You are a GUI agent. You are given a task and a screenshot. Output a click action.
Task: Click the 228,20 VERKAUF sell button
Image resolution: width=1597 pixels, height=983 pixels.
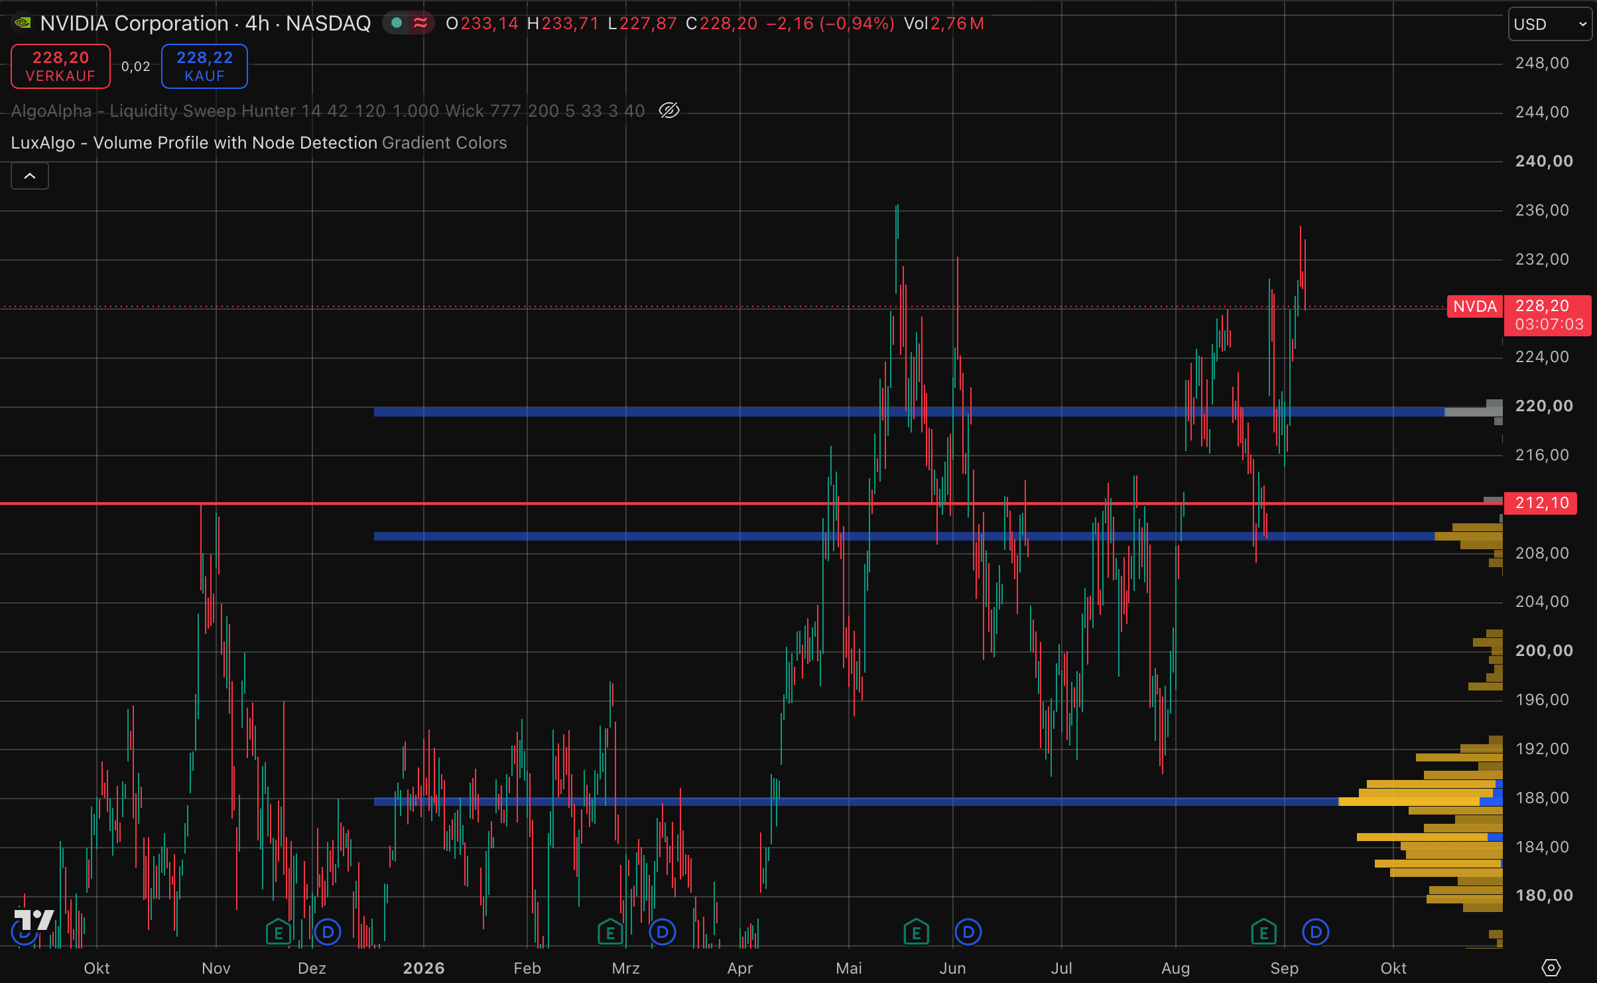tap(61, 66)
